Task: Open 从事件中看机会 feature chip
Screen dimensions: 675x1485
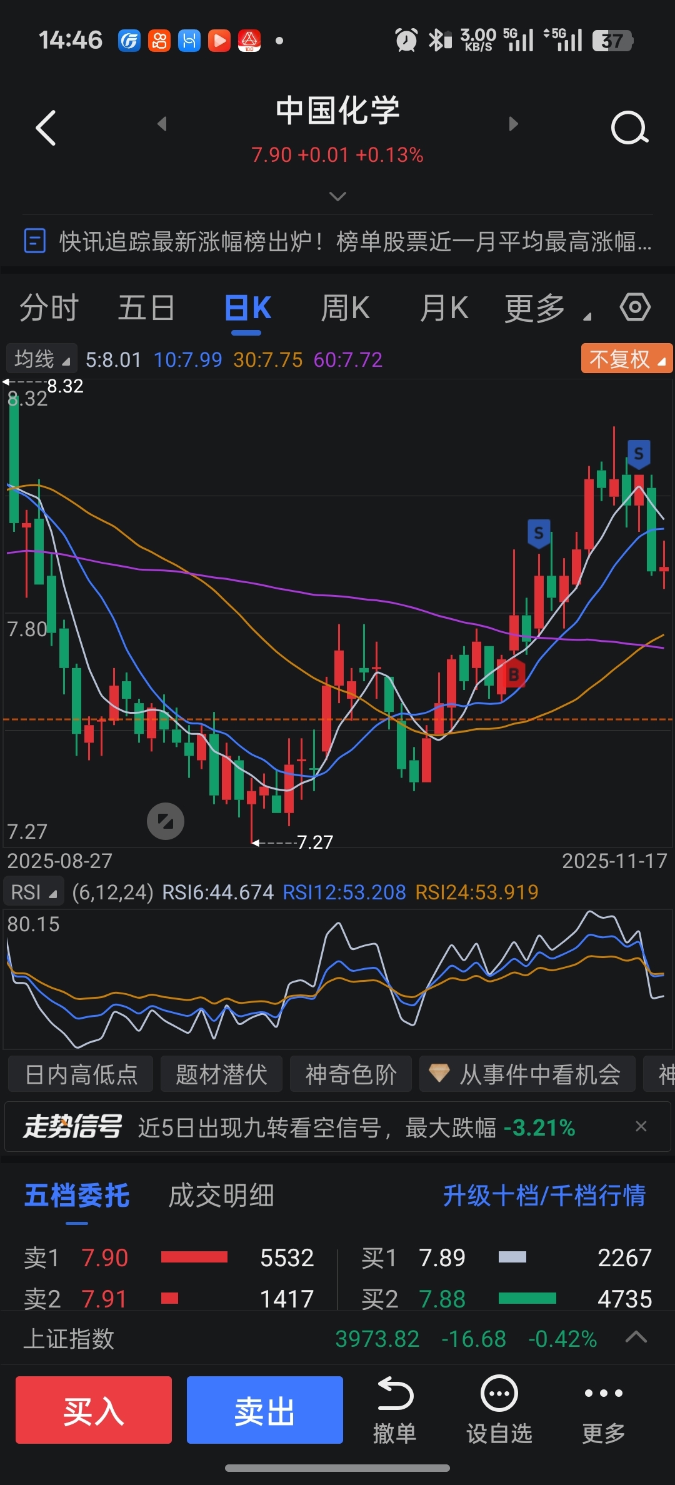Action: click(527, 1074)
